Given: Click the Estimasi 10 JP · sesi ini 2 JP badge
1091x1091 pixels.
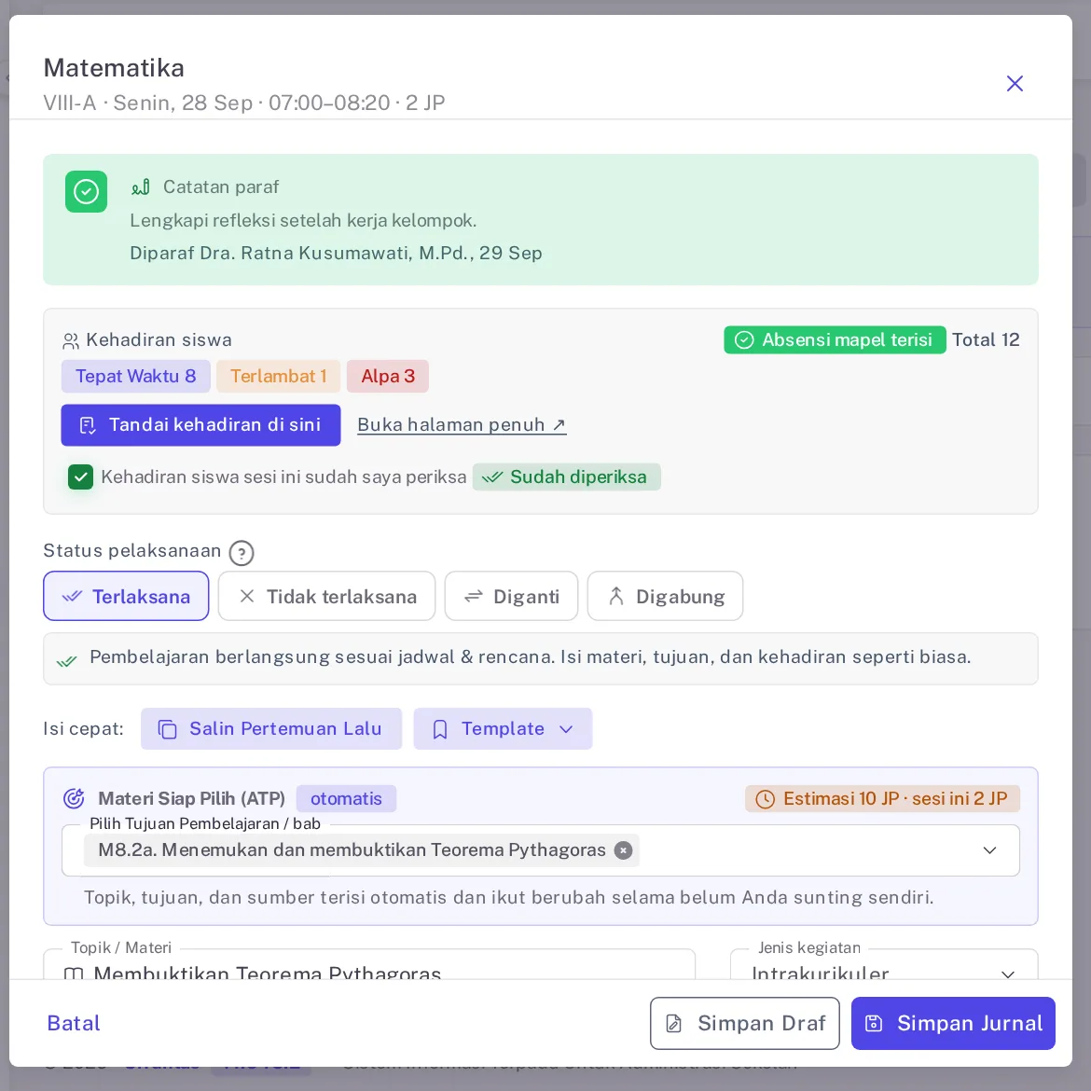Looking at the screenshot, I should coord(883,799).
